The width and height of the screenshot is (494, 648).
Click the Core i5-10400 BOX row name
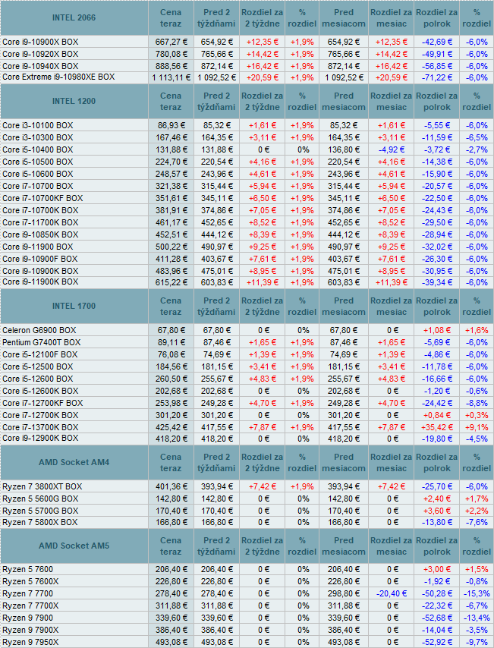coord(38,149)
